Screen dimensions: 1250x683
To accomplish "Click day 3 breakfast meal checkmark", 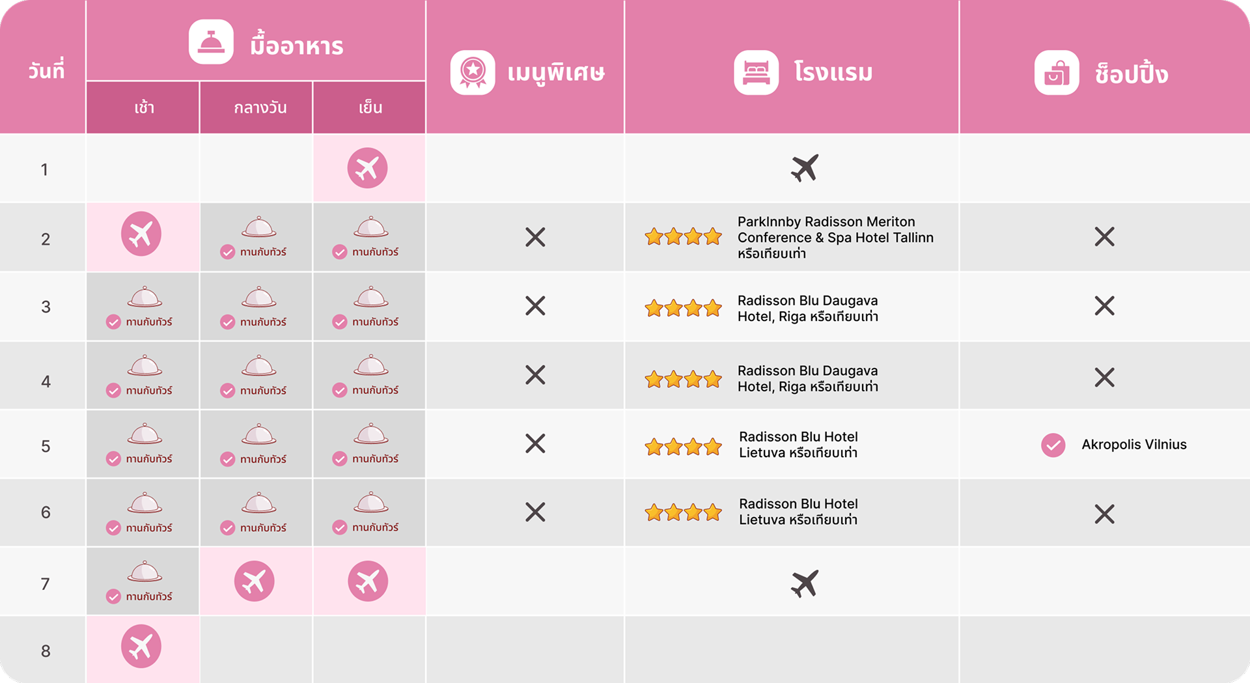I will [x=113, y=322].
